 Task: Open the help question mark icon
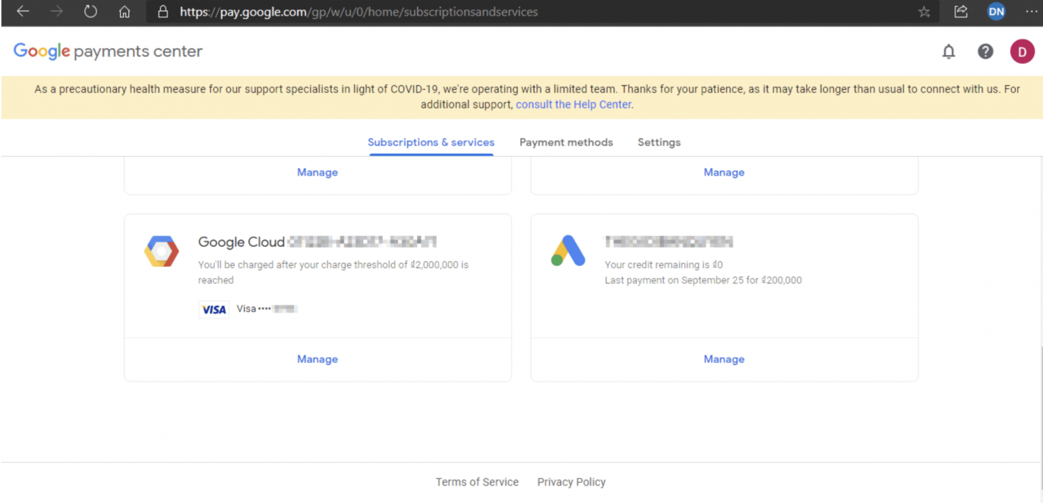click(985, 51)
